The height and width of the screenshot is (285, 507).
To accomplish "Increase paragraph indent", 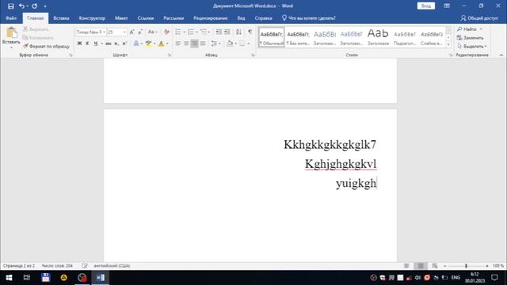I will tap(227, 32).
